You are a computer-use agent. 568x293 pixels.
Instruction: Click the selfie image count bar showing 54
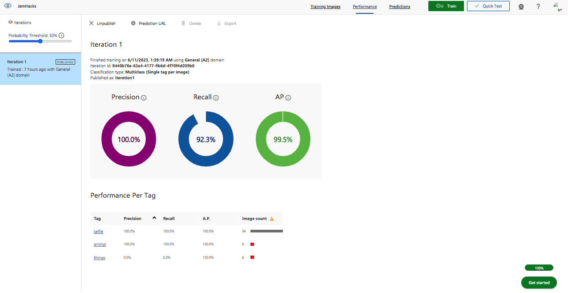click(x=266, y=231)
